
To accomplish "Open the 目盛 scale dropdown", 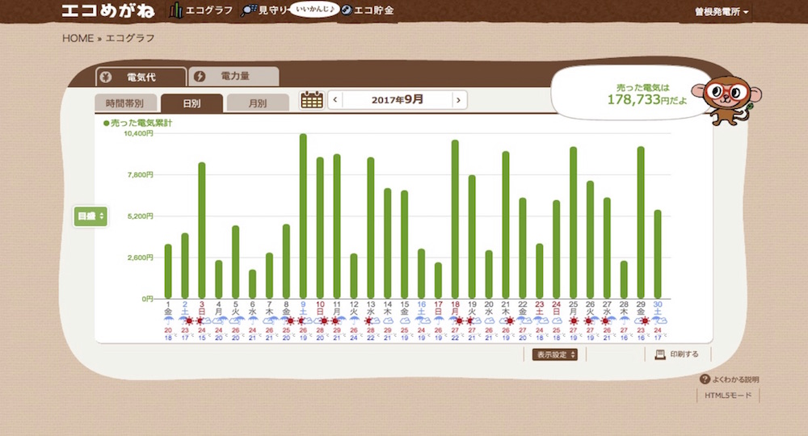I will coord(90,216).
